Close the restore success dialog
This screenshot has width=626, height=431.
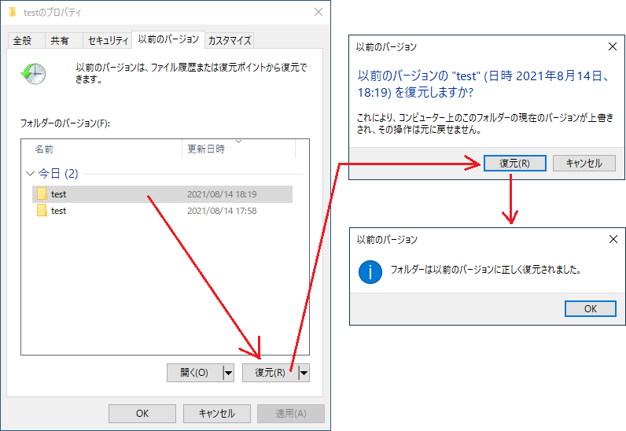(x=613, y=239)
